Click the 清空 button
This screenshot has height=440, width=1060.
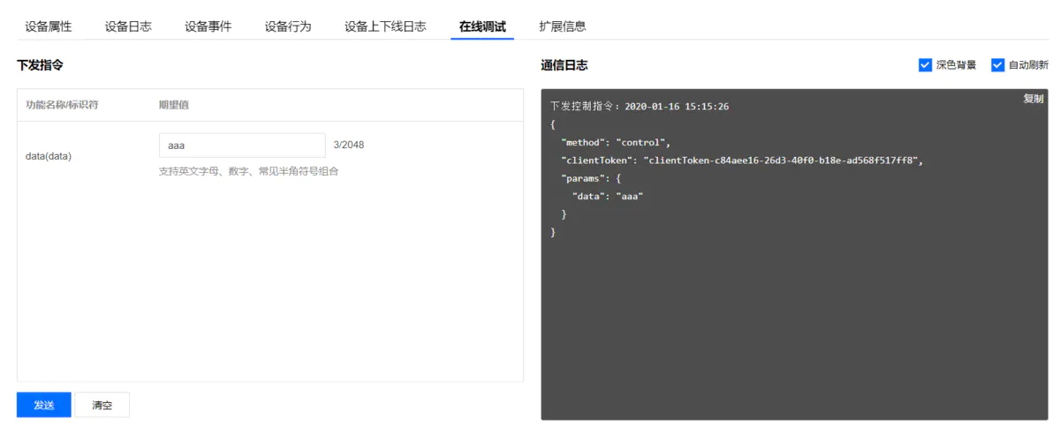pos(102,405)
